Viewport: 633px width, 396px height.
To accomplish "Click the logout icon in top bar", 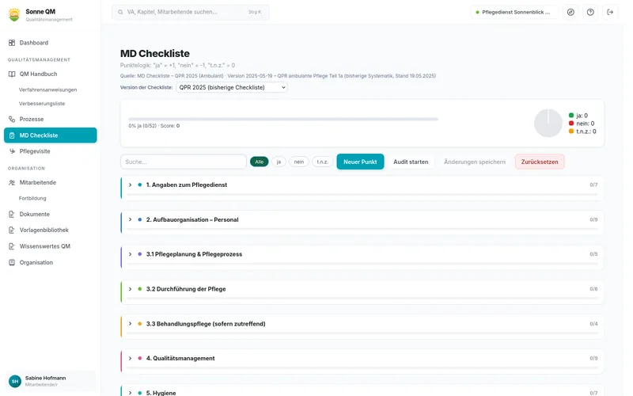I will pos(610,12).
